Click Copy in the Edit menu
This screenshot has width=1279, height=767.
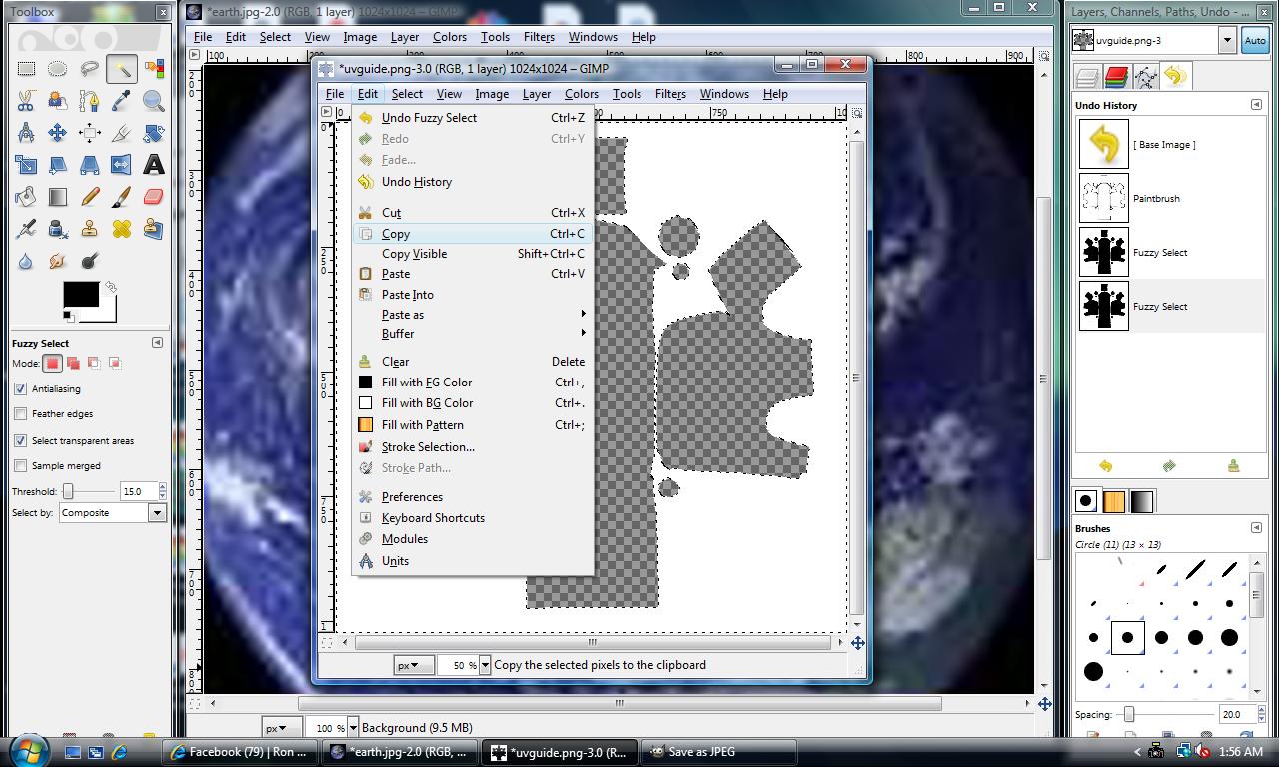click(x=396, y=234)
